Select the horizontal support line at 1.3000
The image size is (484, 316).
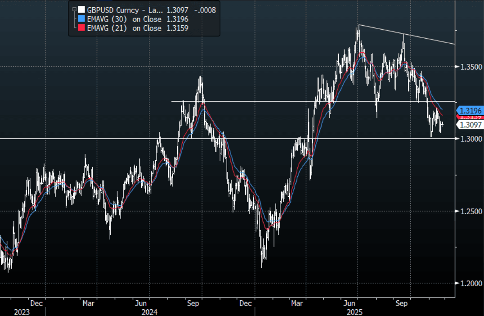[x=225, y=138]
